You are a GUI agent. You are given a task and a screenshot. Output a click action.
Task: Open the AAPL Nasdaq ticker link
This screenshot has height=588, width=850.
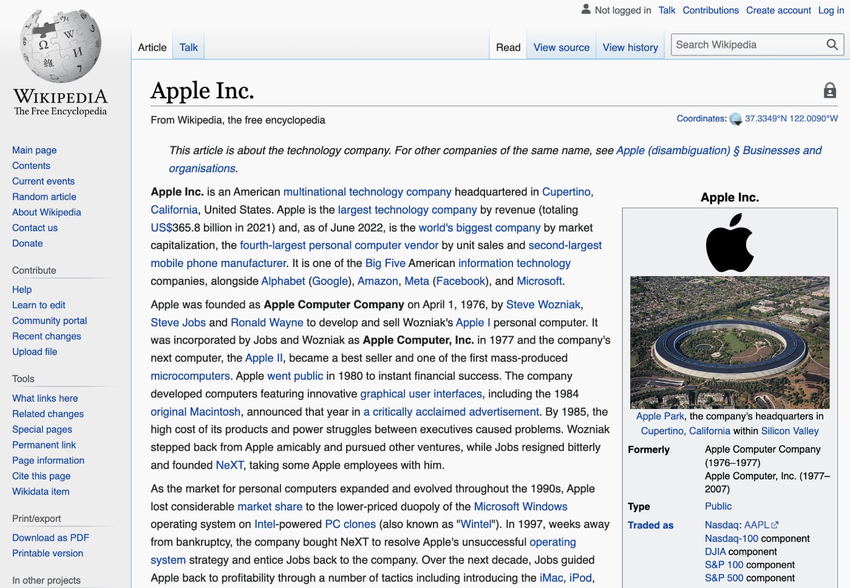pyautogui.click(x=761, y=525)
